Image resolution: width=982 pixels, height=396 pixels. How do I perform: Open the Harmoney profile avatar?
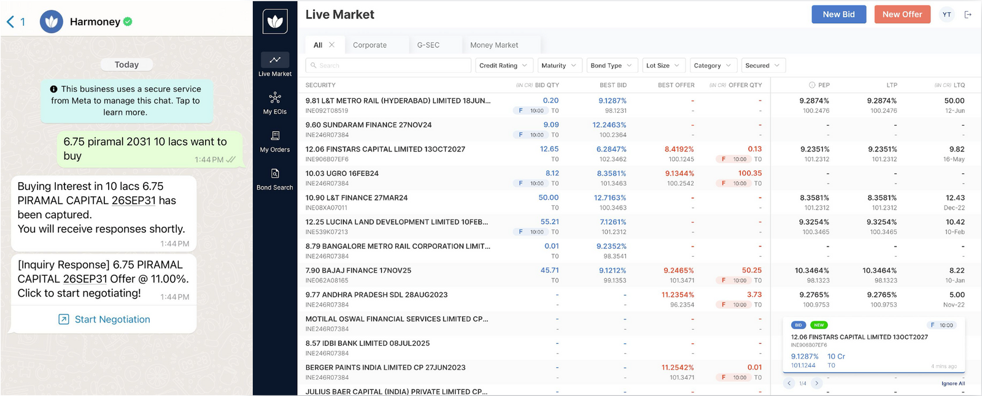click(52, 21)
